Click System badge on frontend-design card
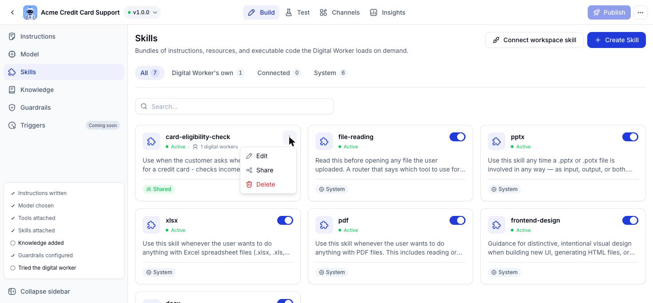 pyautogui.click(x=504, y=272)
